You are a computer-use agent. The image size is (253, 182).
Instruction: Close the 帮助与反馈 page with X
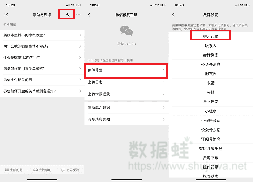pyautogui.click(x=6, y=15)
